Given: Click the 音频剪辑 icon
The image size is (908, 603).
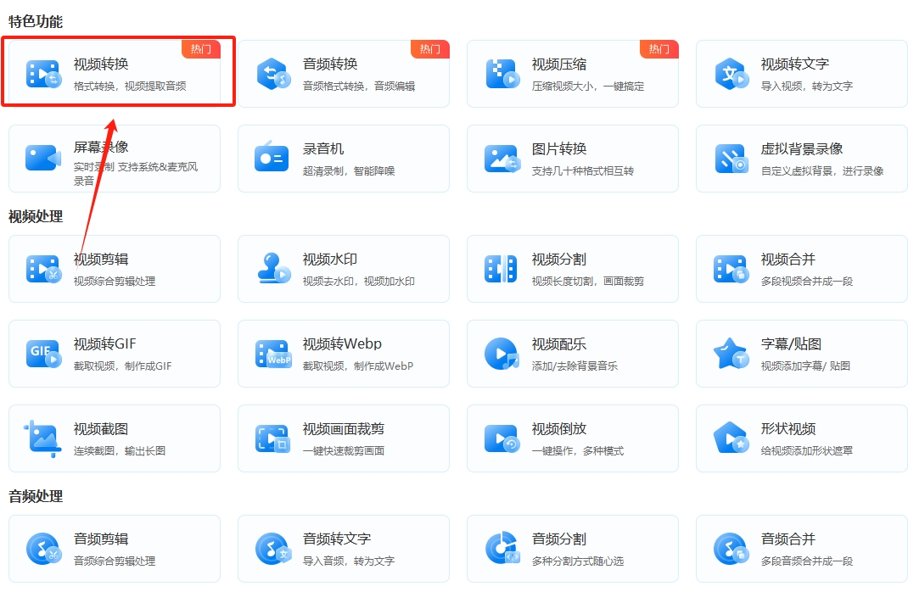Looking at the screenshot, I should (43, 549).
